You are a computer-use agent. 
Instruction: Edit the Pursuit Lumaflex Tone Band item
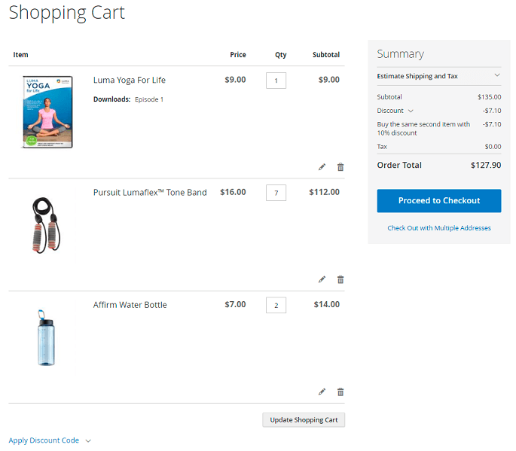pyautogui.click(x=322, y=279)
